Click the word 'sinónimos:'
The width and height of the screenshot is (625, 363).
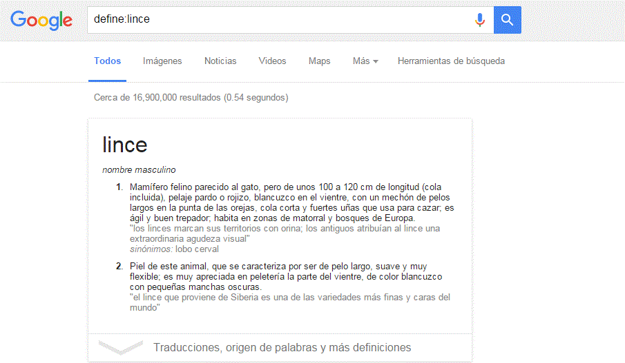151,249
